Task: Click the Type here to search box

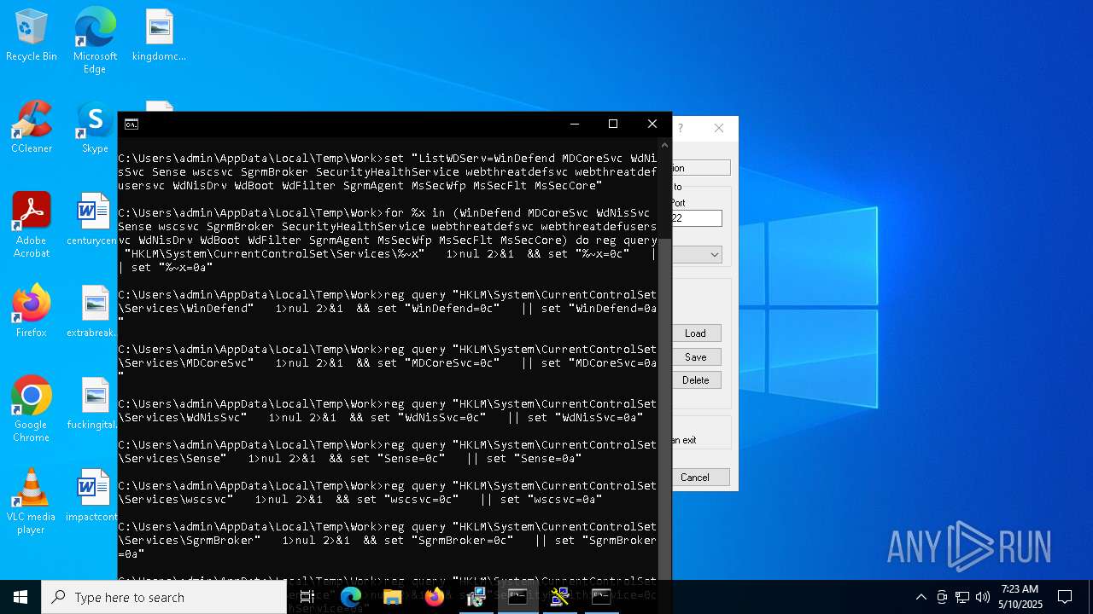Action: (164, 597)
